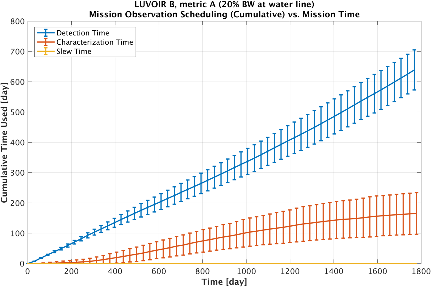
Task: Click the 1800 tick on x-axis
Action: [x=421, y=271]
